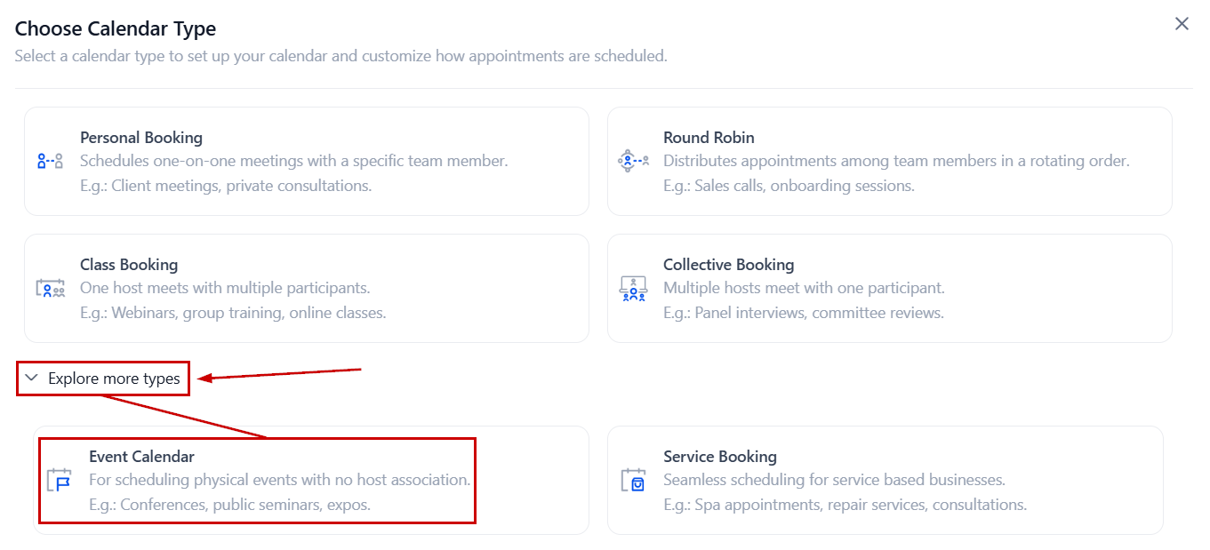Click the Personal Booking description text

click(293, 162)
